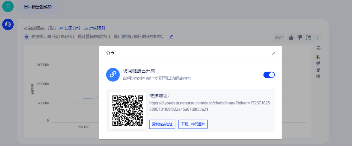Click the user avatar 王

pos(8,6)
